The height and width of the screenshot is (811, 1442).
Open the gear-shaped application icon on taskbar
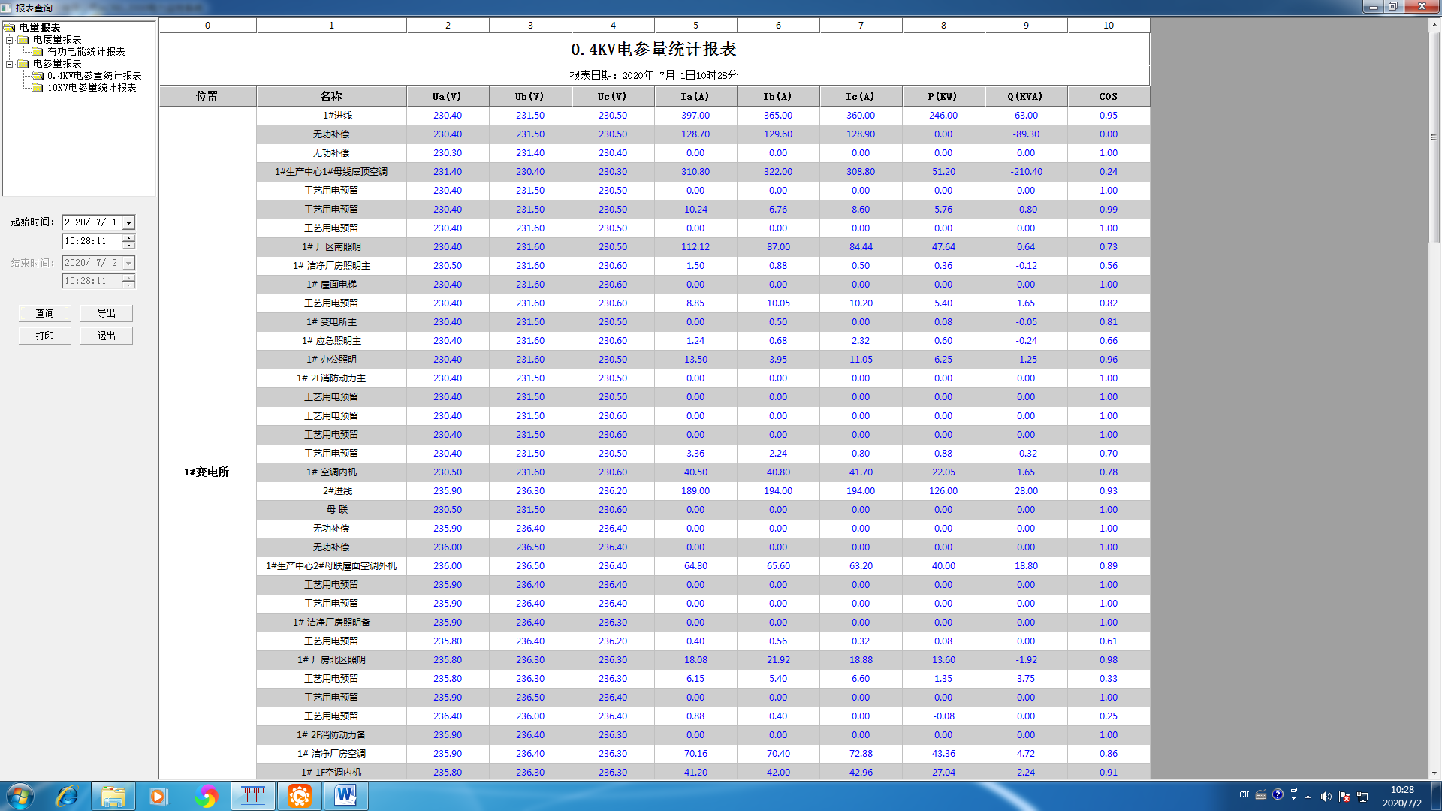click(300, 796)
